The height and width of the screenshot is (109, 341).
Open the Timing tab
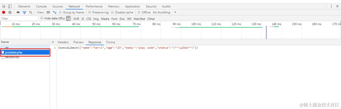pos(110,42)
